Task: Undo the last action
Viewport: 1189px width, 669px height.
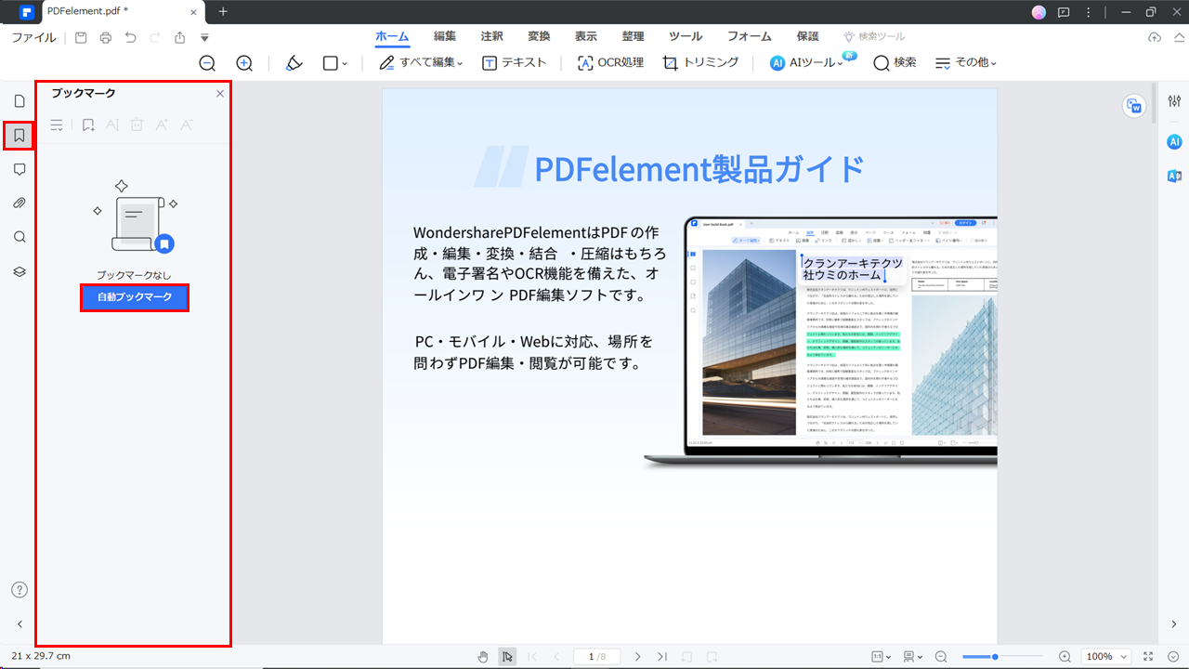Action: [x=130, y=37]
